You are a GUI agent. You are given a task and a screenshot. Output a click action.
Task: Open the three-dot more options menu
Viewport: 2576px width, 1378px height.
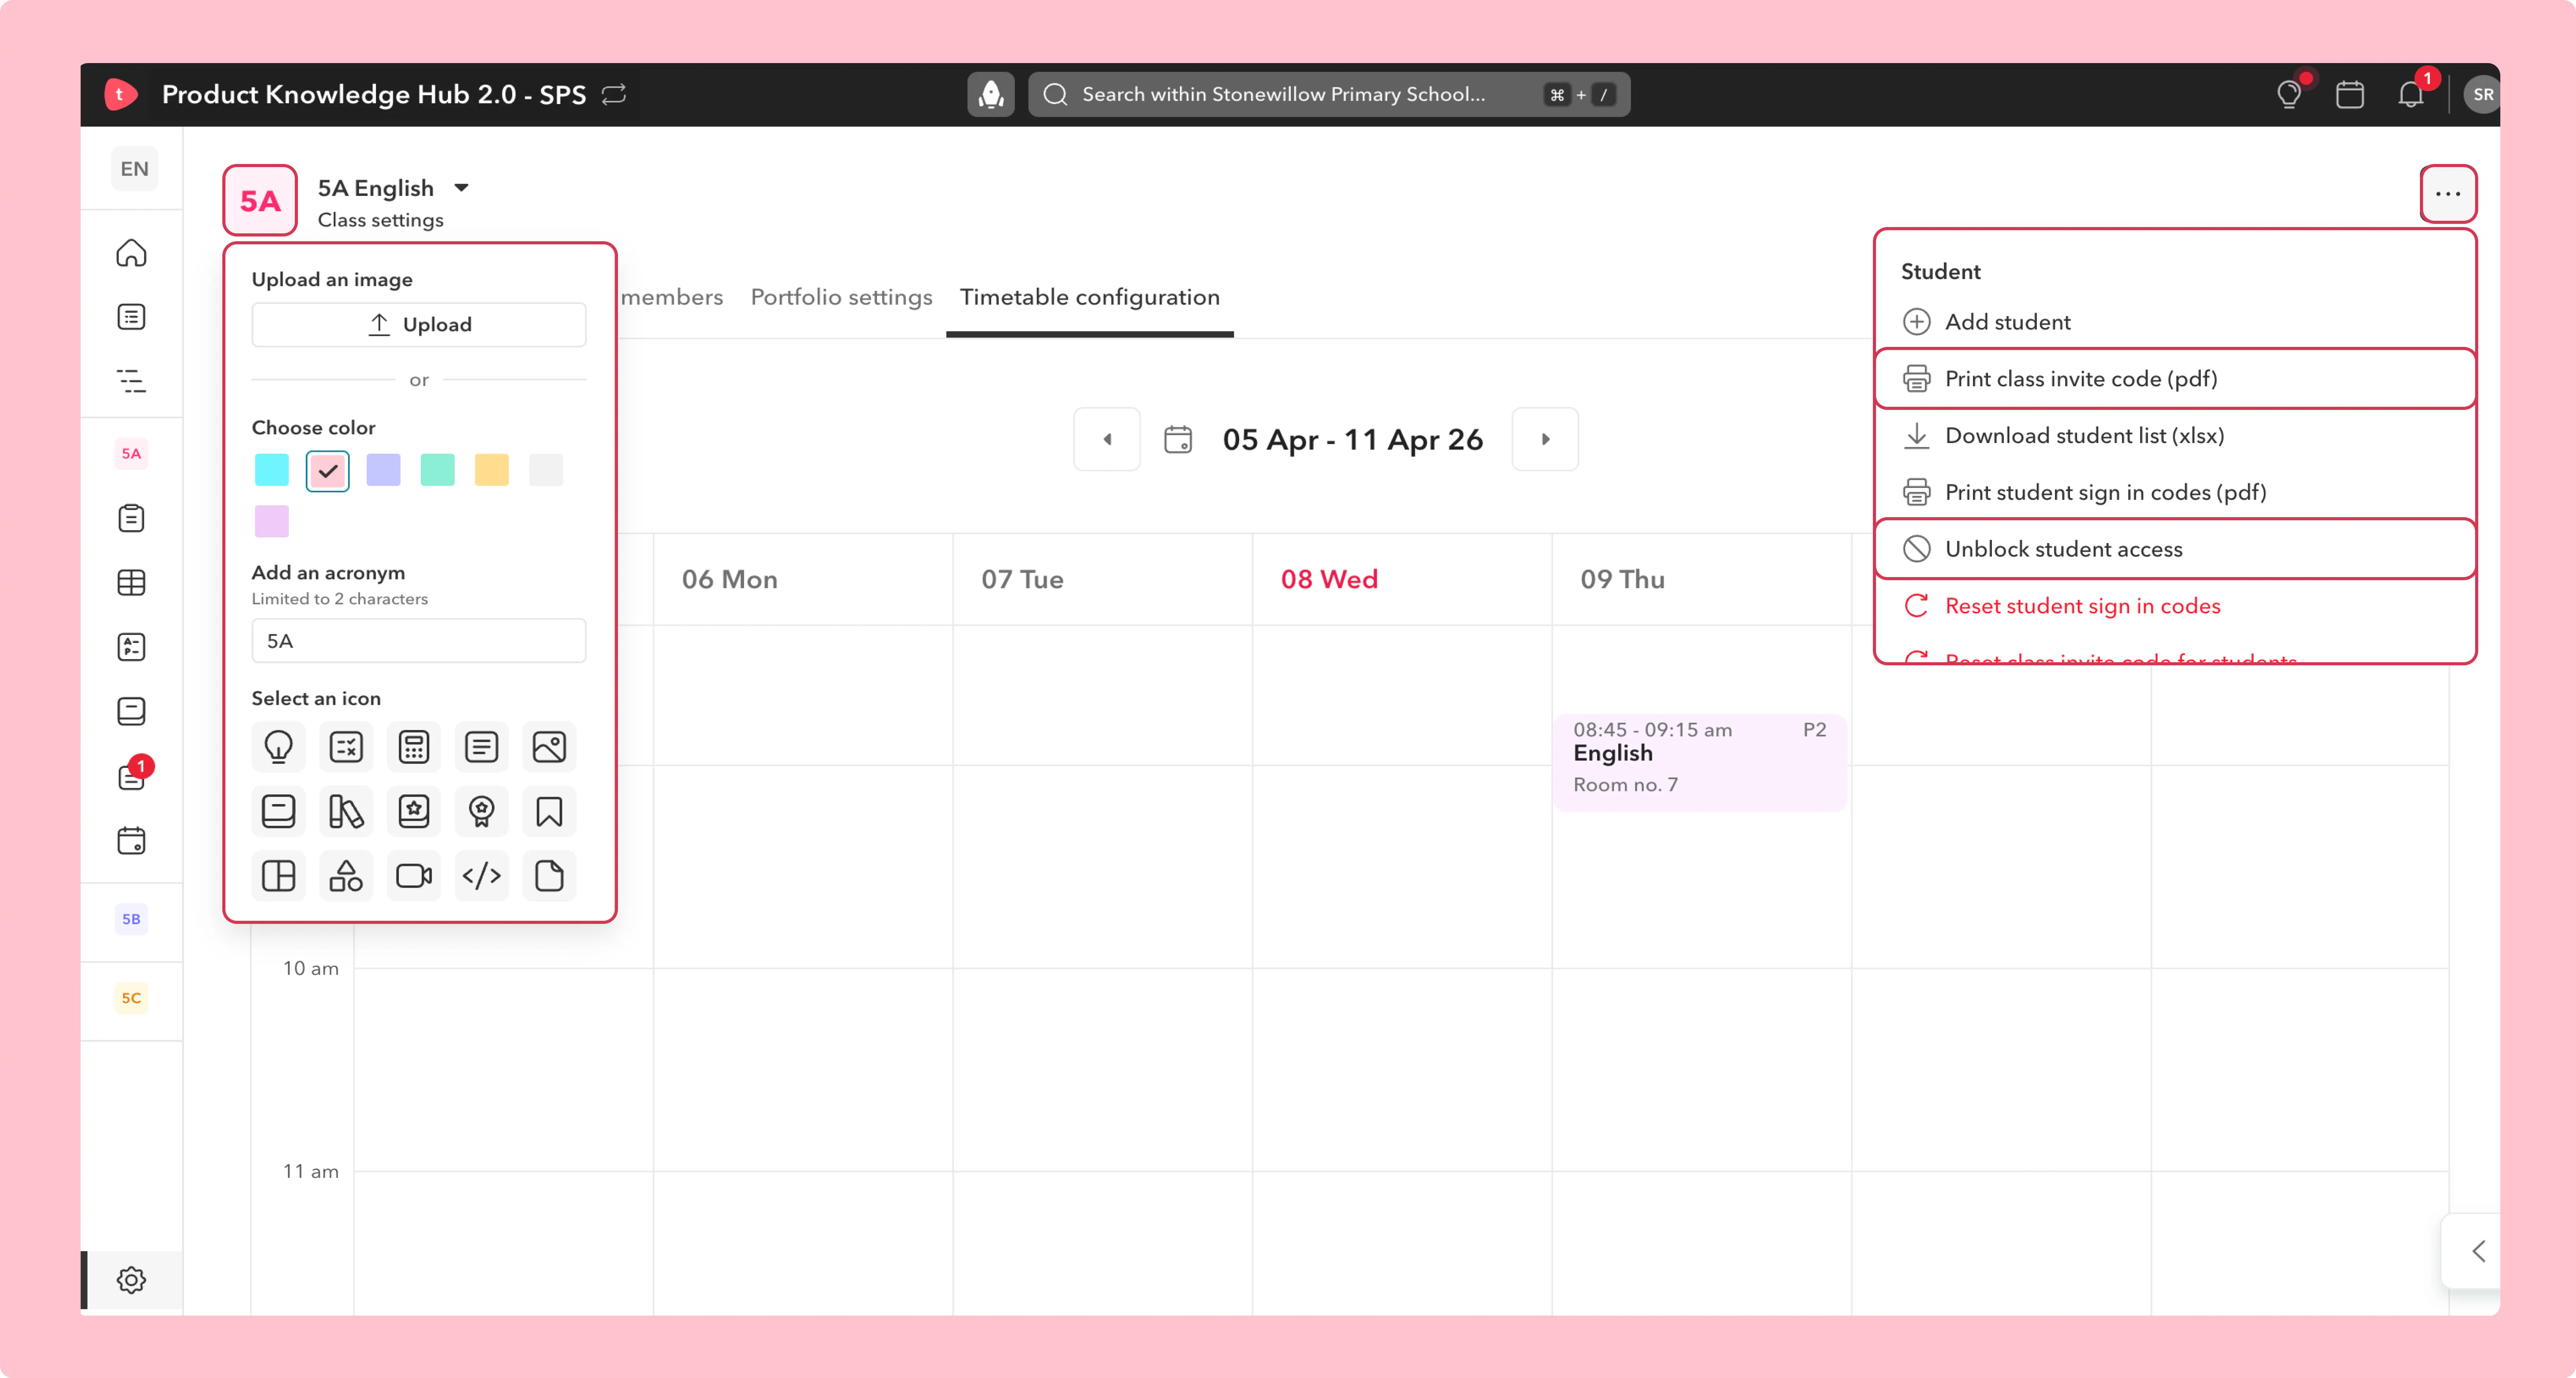tap(2447, 194)
